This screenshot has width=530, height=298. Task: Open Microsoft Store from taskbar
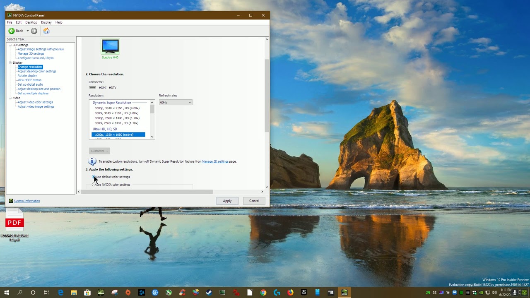tap(87, 293)
